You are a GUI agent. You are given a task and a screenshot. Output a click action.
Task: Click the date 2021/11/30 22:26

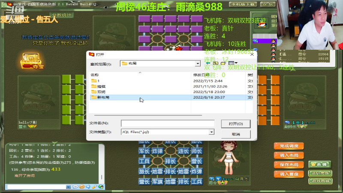pos(210,87)
